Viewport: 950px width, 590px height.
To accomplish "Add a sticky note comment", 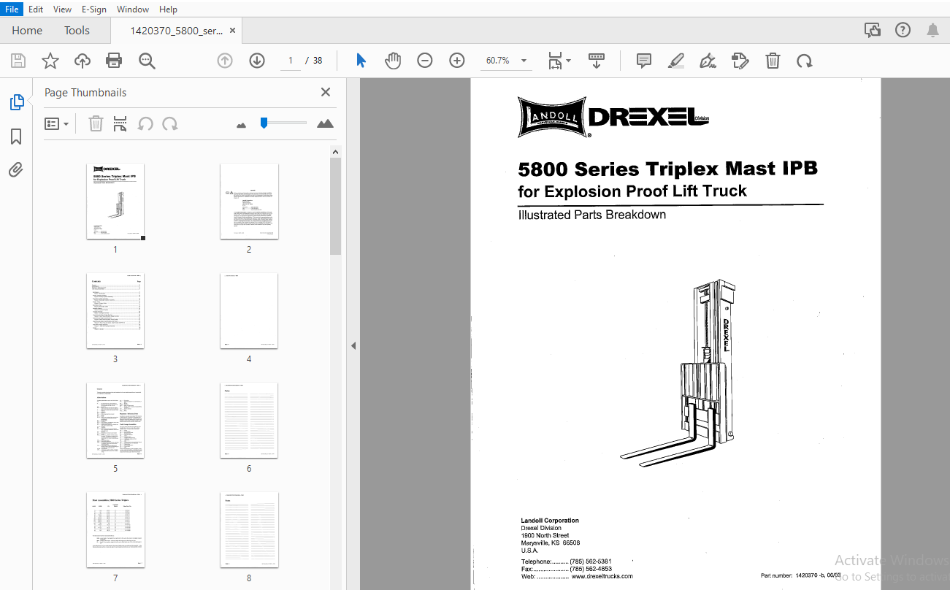I will (x=644, y=61).
